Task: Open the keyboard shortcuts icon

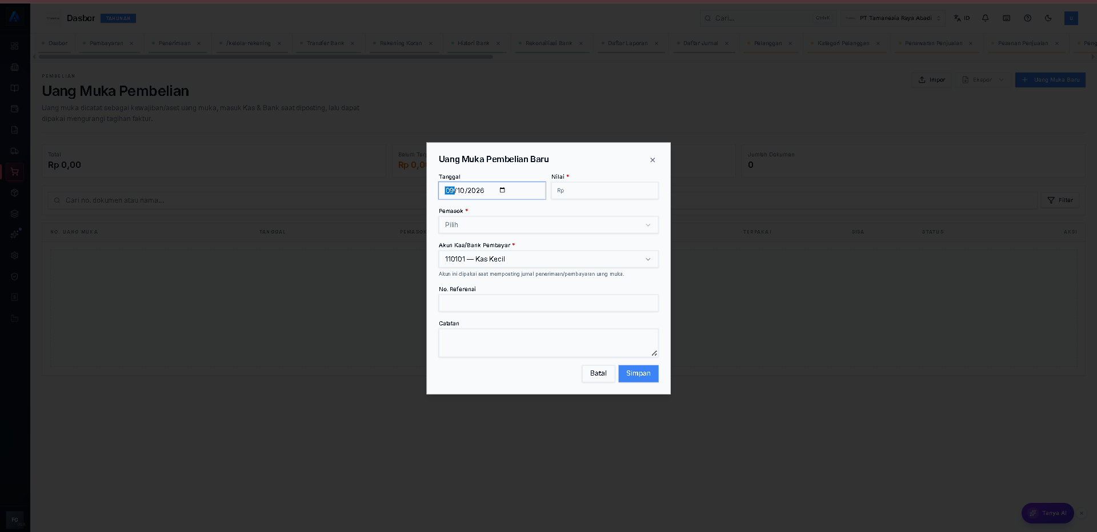Action: [x=1007, y=18]
